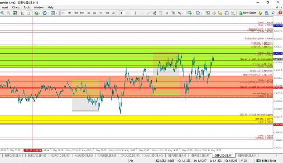Expand the New Chart dropdown arrow
The width and height of the screenshot is (283, 163).
click(x=193, y=13)
